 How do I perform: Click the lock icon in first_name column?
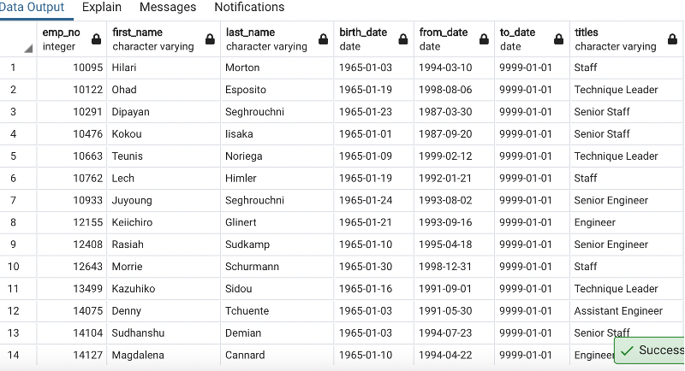[210, 39]
